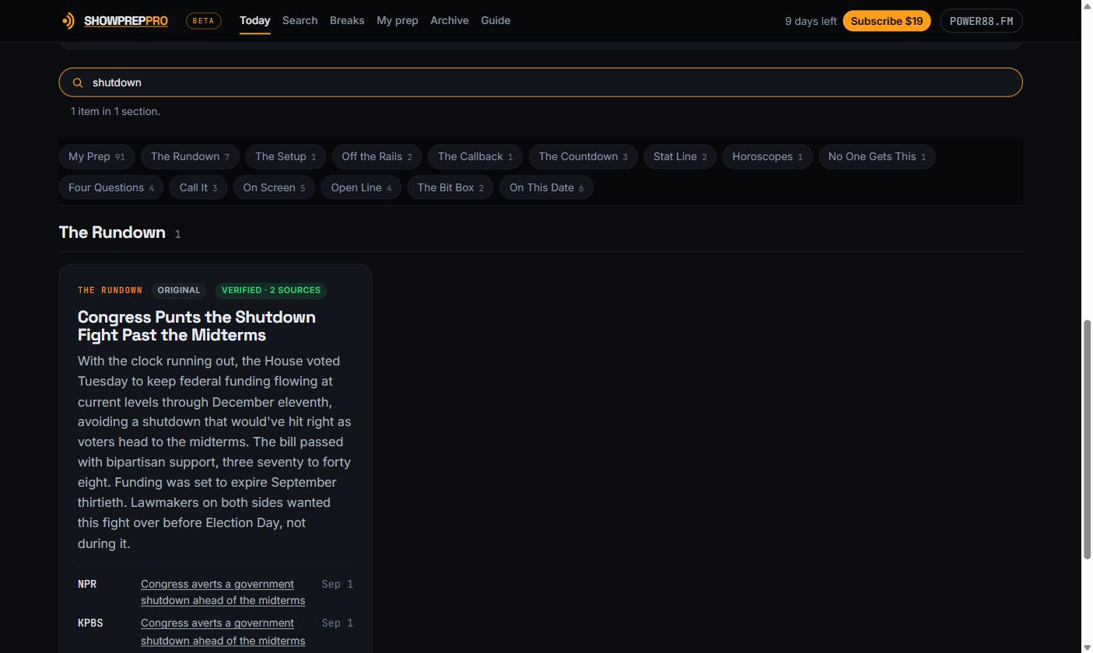Click THE RUNDOWN orange card label
The image size is (1093, 653).
coord(110,290)
